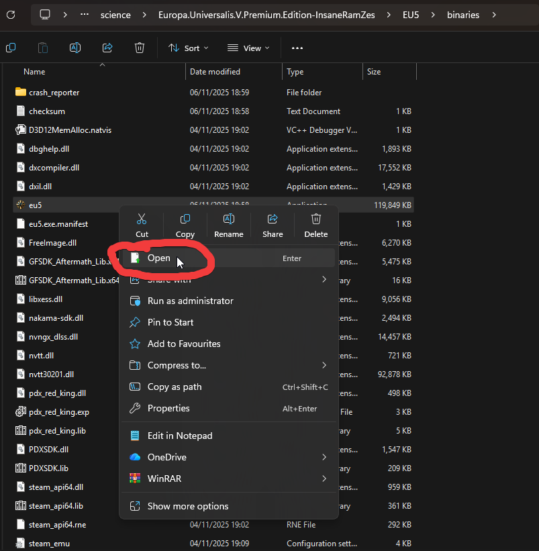
Task: Choose Pin to Start
Action: coord(228,322)
